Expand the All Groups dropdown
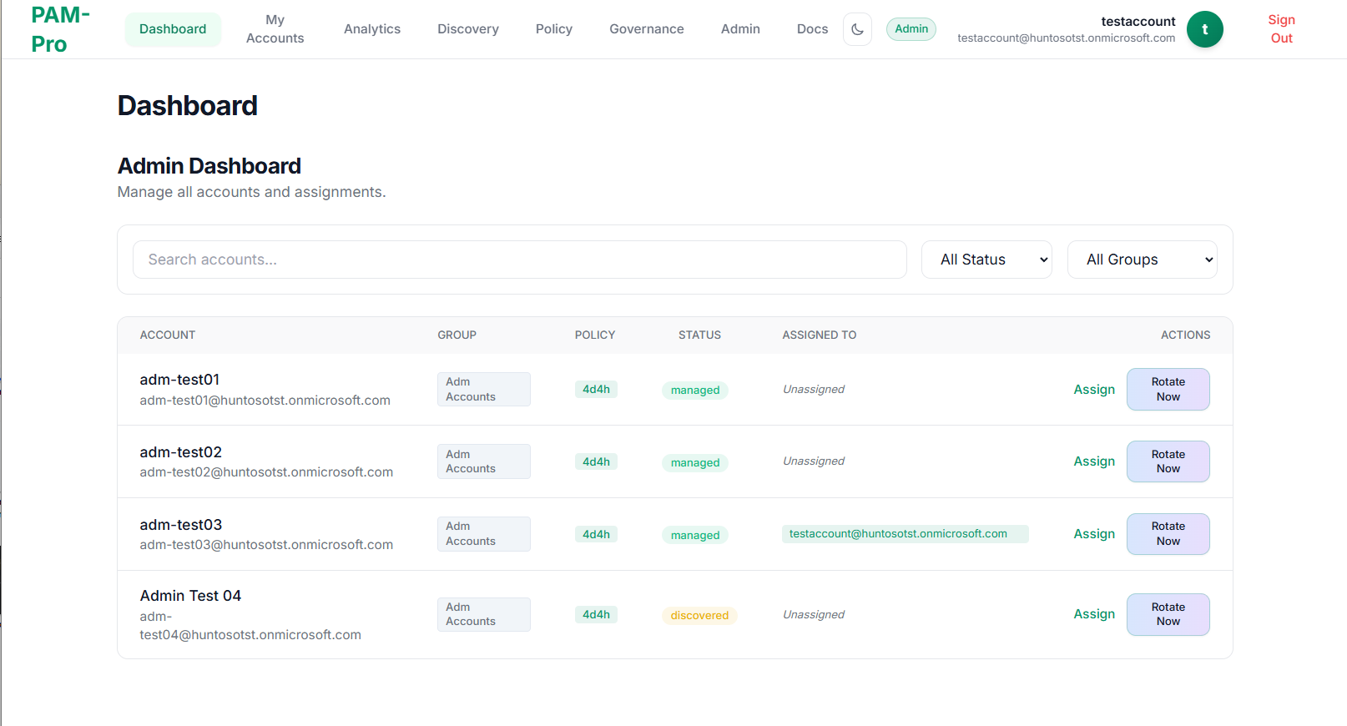Image resolution: width=1347 pixels, height=726 pixels. pos(1142,260)
